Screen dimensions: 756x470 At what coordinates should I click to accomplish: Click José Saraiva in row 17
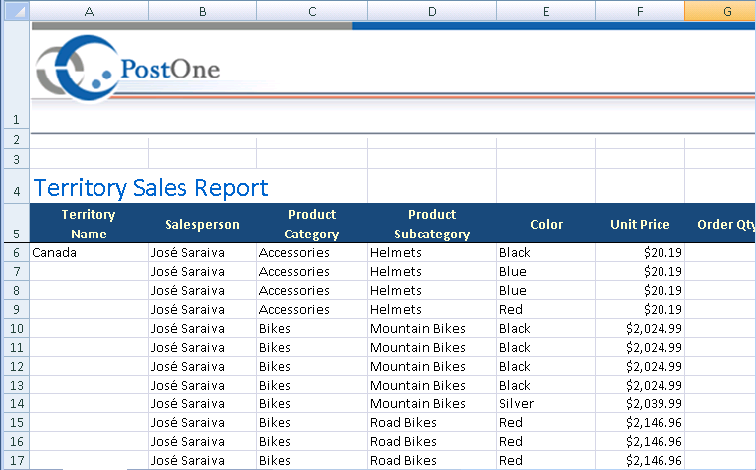(x=203, y=460)
